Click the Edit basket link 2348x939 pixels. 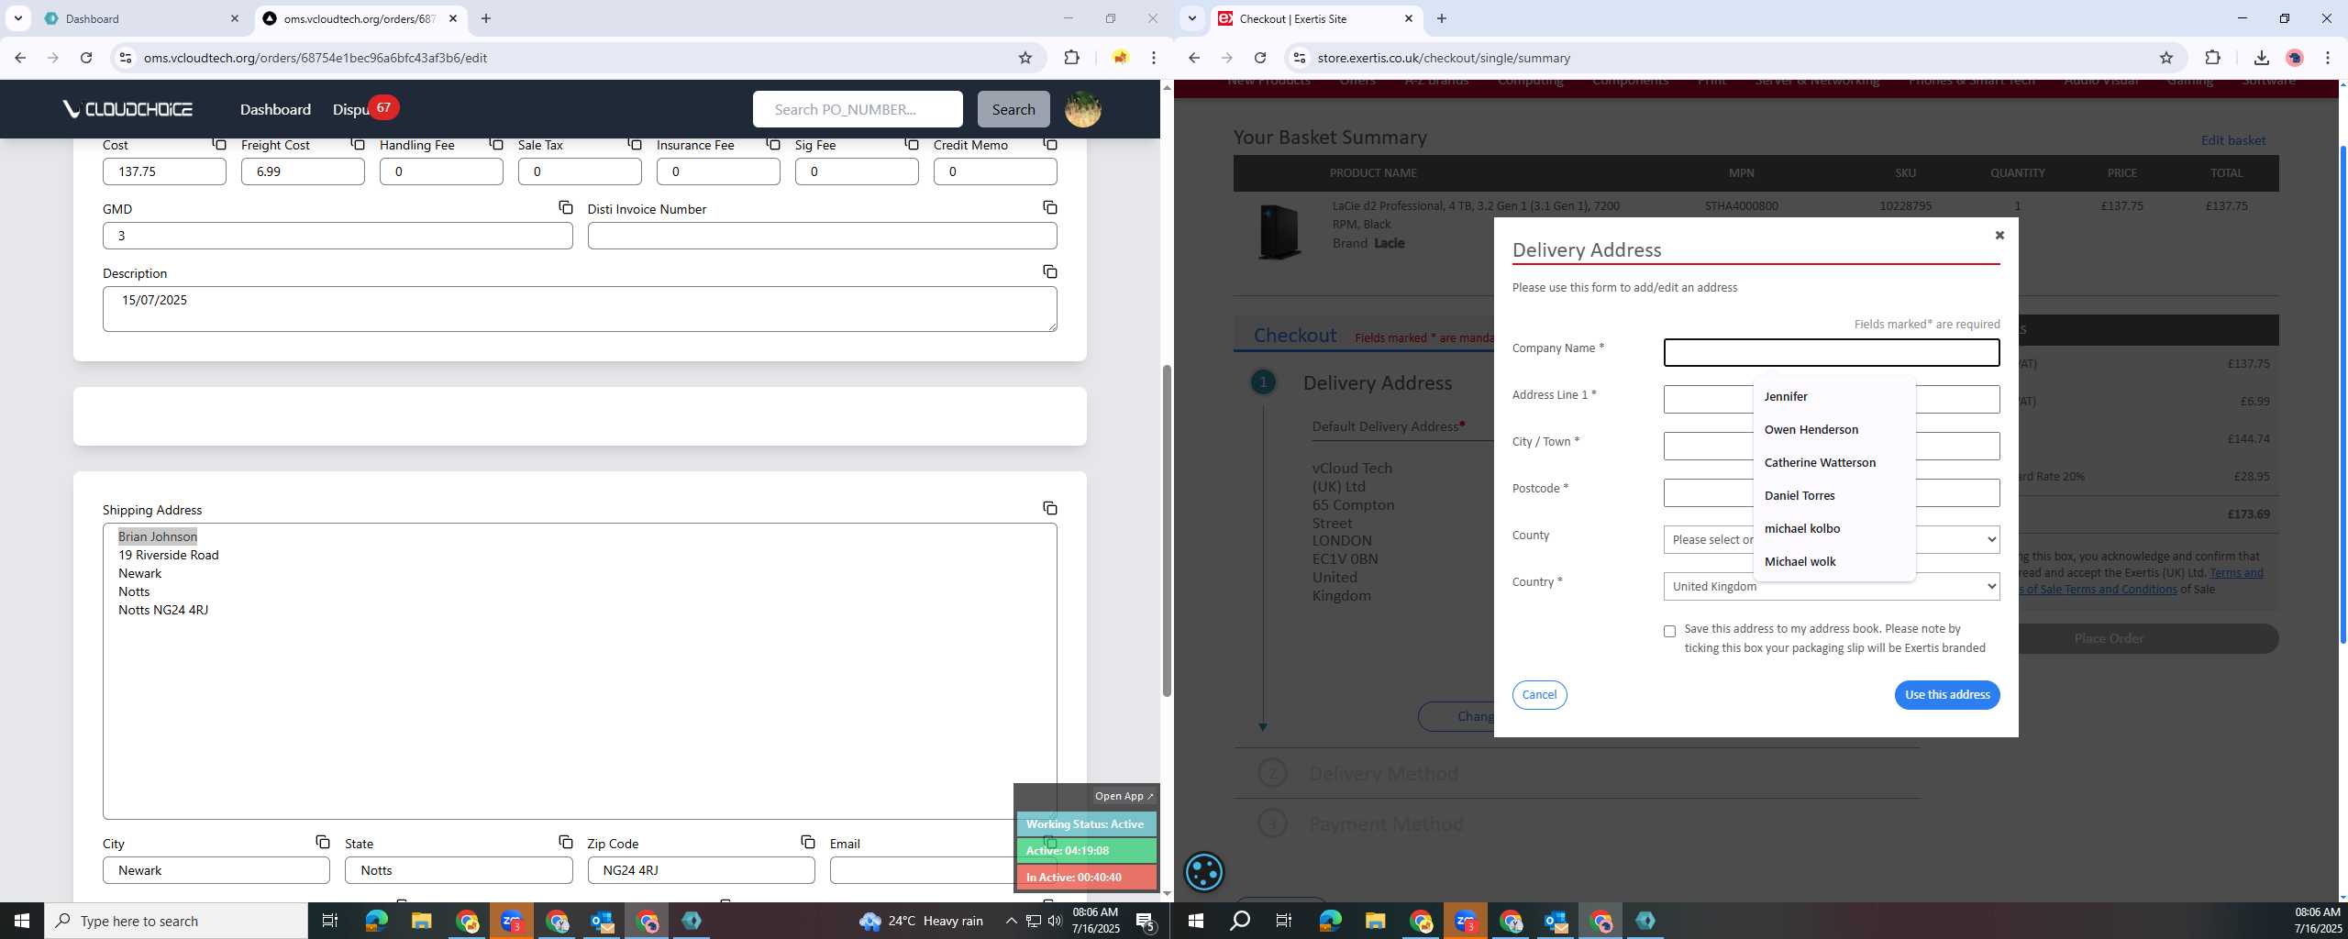coord(2232,140)
